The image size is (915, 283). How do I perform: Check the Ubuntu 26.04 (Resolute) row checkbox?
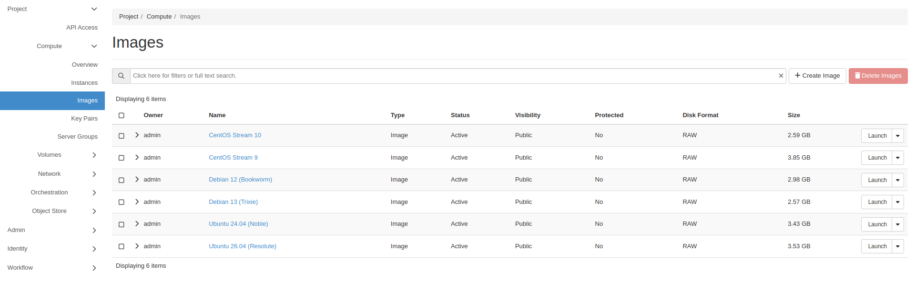point(122,246)
